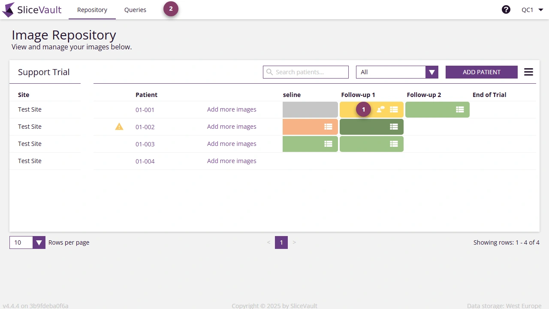The height and width of the screenshot is (309, 549).
Task: Open the help question mark icon
Action: 506,9
